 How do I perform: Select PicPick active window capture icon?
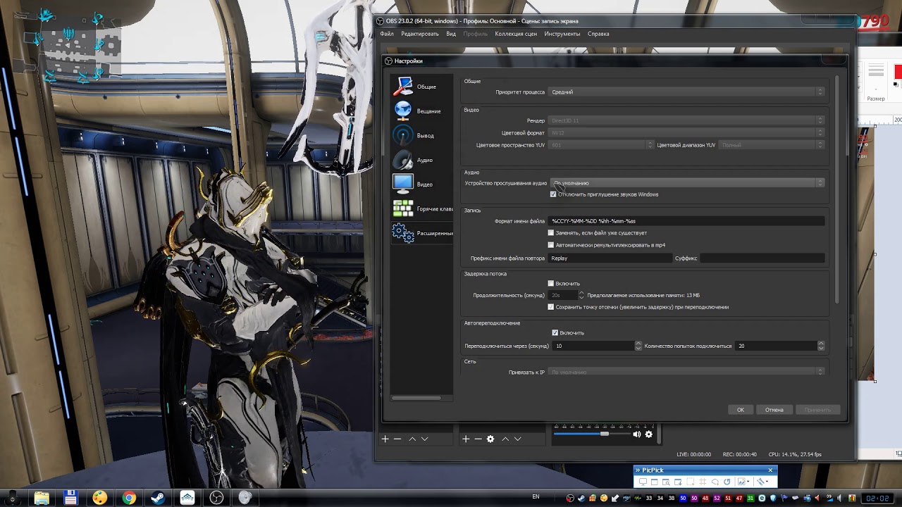click(655, 482)
